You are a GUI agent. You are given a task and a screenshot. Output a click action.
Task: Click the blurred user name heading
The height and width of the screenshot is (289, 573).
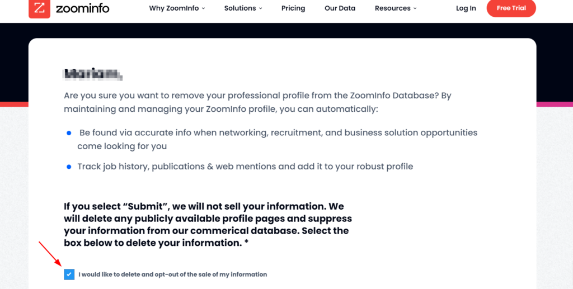click(x=93, y=74)
